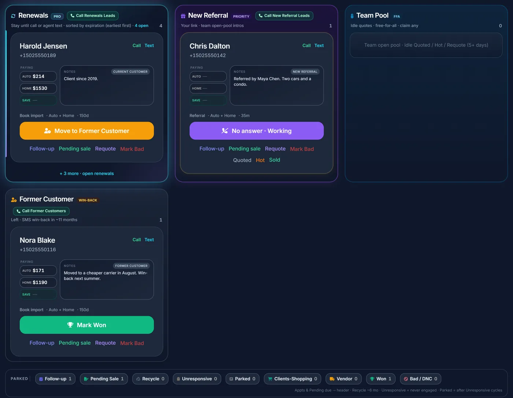
Task: Edit Harold Jensen's AUTO $214 field
Action: point(38,77)
